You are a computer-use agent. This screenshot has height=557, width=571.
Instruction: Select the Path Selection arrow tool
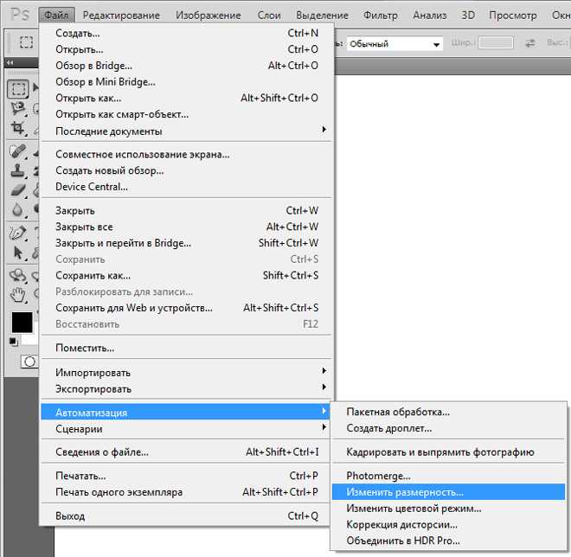(18, 253)
